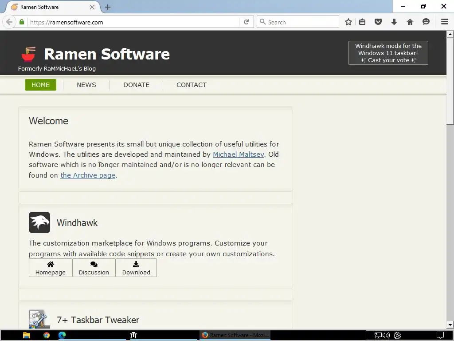This screenshot has height=341, width=454.
Task: Open the chat smiley face icon
Action: [x=426, y=22]
